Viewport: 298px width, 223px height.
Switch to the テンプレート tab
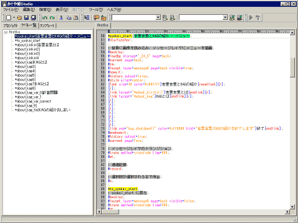coord(47,25)
